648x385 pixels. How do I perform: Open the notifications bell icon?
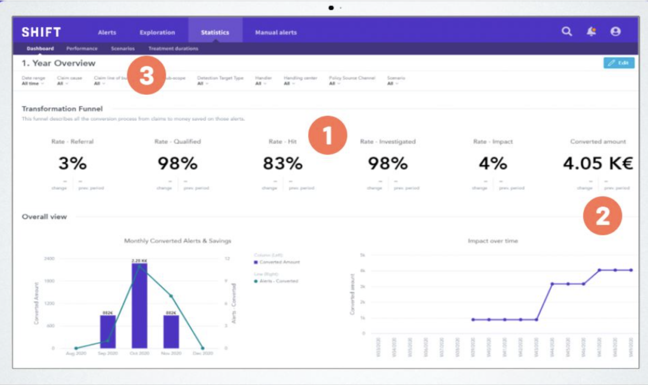coord(591,31)
